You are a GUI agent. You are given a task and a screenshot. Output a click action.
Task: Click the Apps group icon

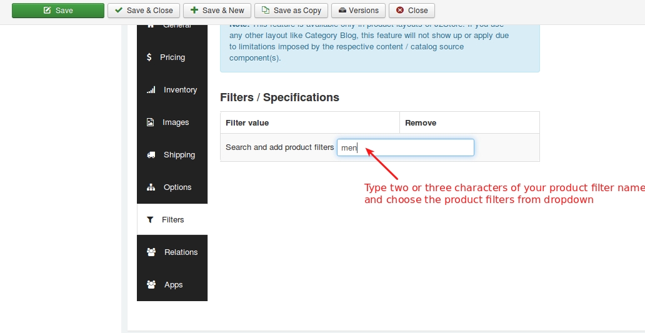pos(151,285)
